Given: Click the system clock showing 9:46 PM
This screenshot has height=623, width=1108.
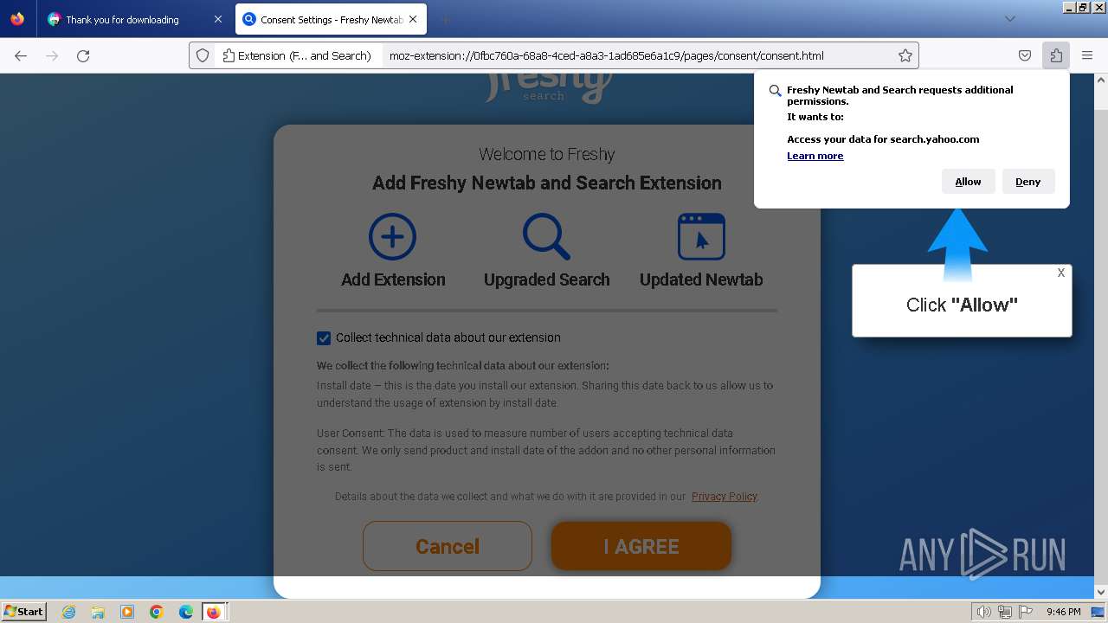Looking at the screenshot, I should (1063, 612).
